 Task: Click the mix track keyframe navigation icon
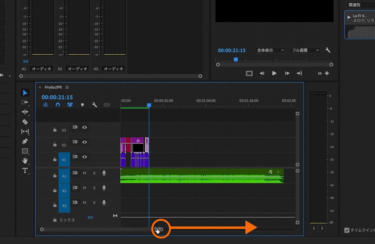pyautogui.click(x=115, y=216)
